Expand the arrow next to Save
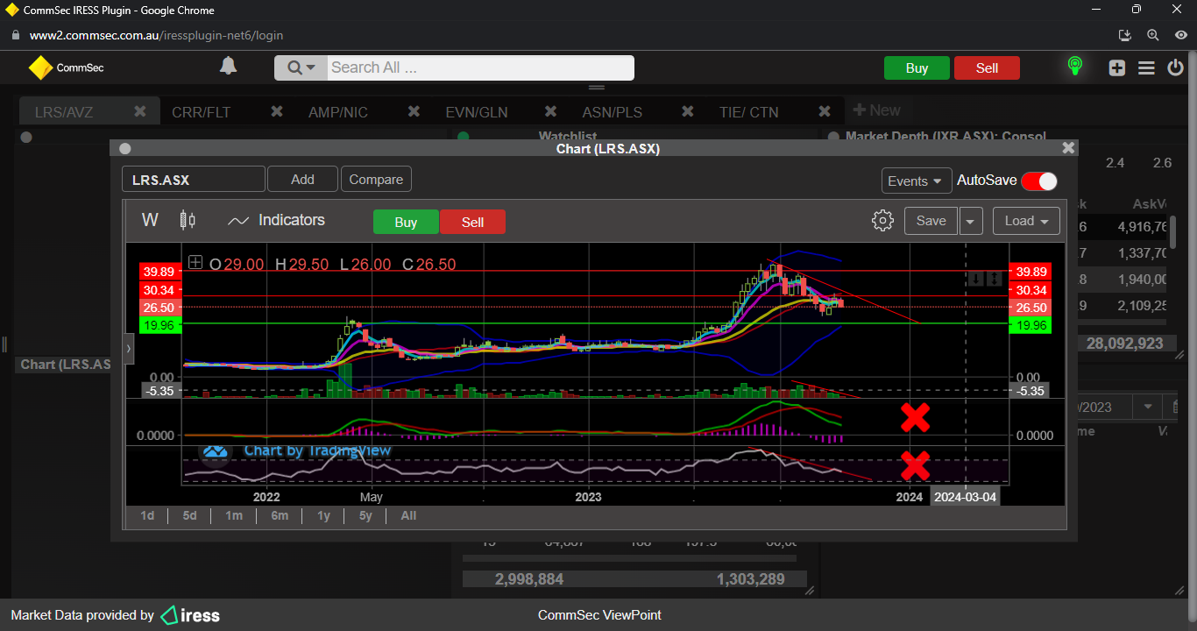 970,221
